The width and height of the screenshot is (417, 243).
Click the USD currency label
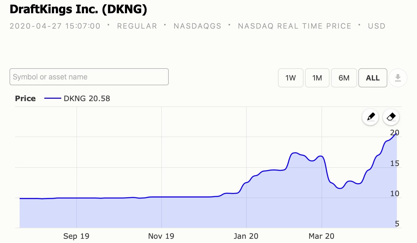pos(376,26)
